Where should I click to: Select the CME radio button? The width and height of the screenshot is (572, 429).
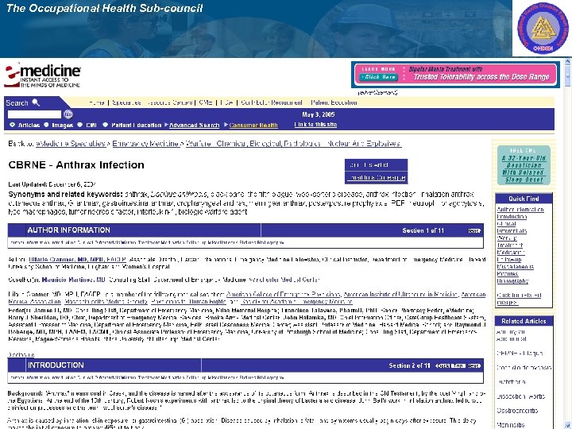pyautogui.click(x=80, y=125)
